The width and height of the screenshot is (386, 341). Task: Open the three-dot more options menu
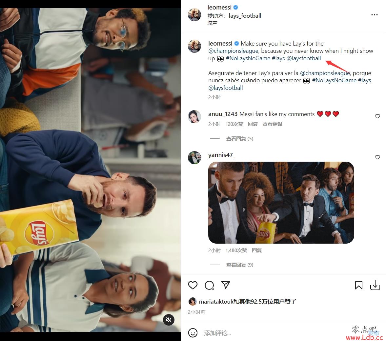tap(375, 15)
